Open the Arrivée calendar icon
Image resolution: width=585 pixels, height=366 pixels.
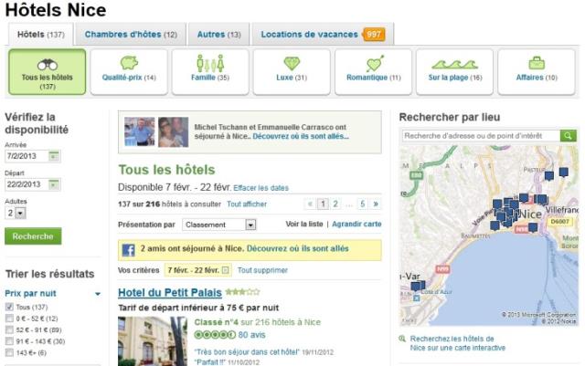pos(54,156)
